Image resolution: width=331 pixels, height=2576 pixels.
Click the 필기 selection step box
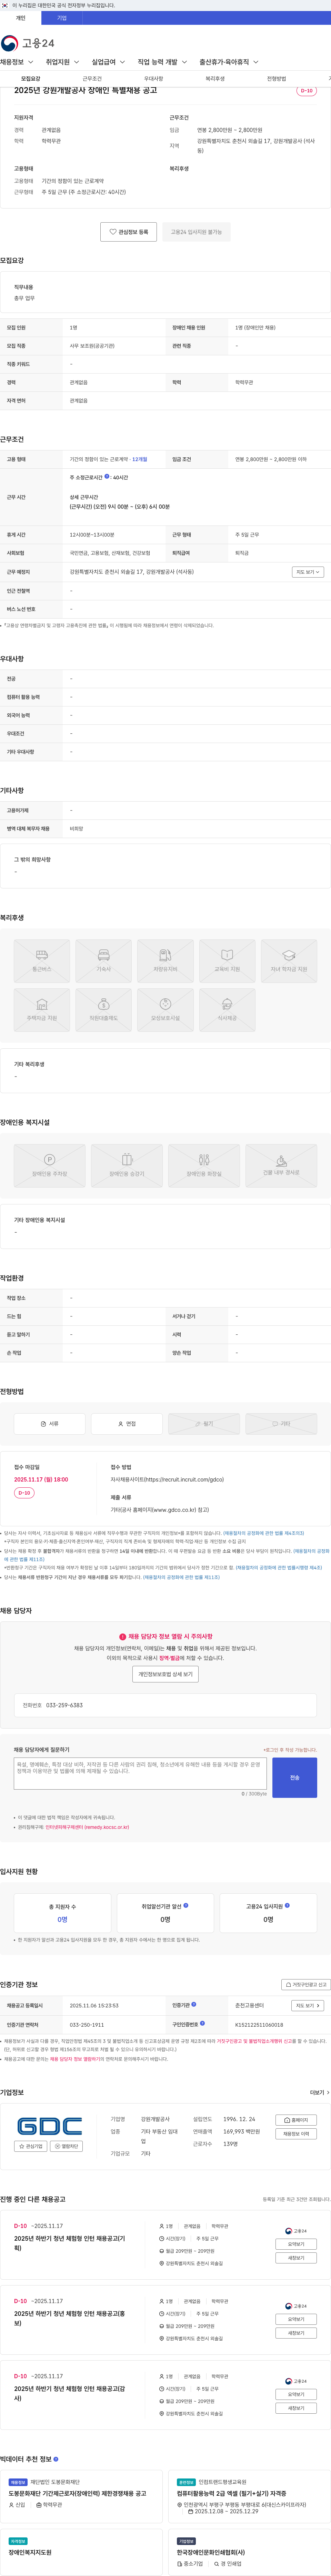pyautogui.click(x=204, y=1424)
